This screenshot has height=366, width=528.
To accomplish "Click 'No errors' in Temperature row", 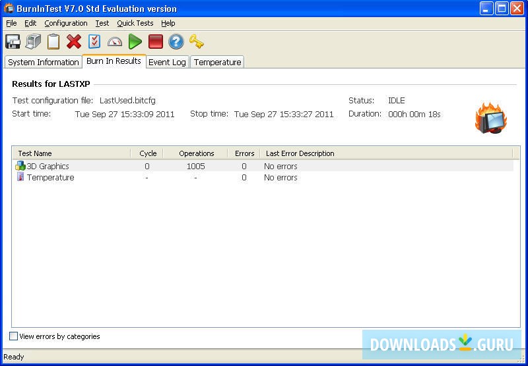I will [280, 177].
